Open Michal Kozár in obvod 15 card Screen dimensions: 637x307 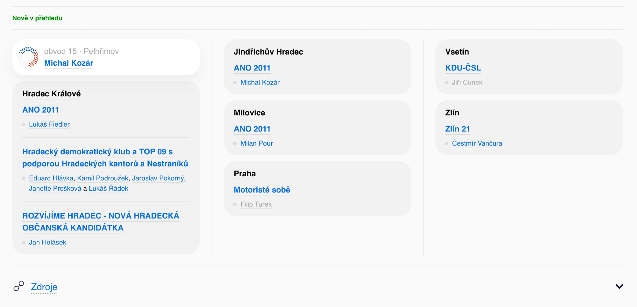coord(68,63)
